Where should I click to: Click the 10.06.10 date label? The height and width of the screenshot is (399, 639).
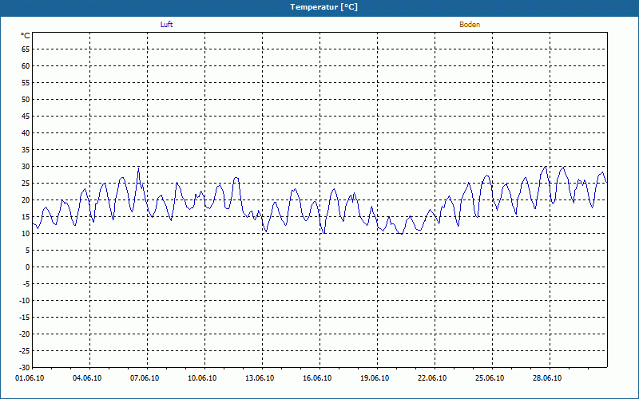click(x=202, y=378)
